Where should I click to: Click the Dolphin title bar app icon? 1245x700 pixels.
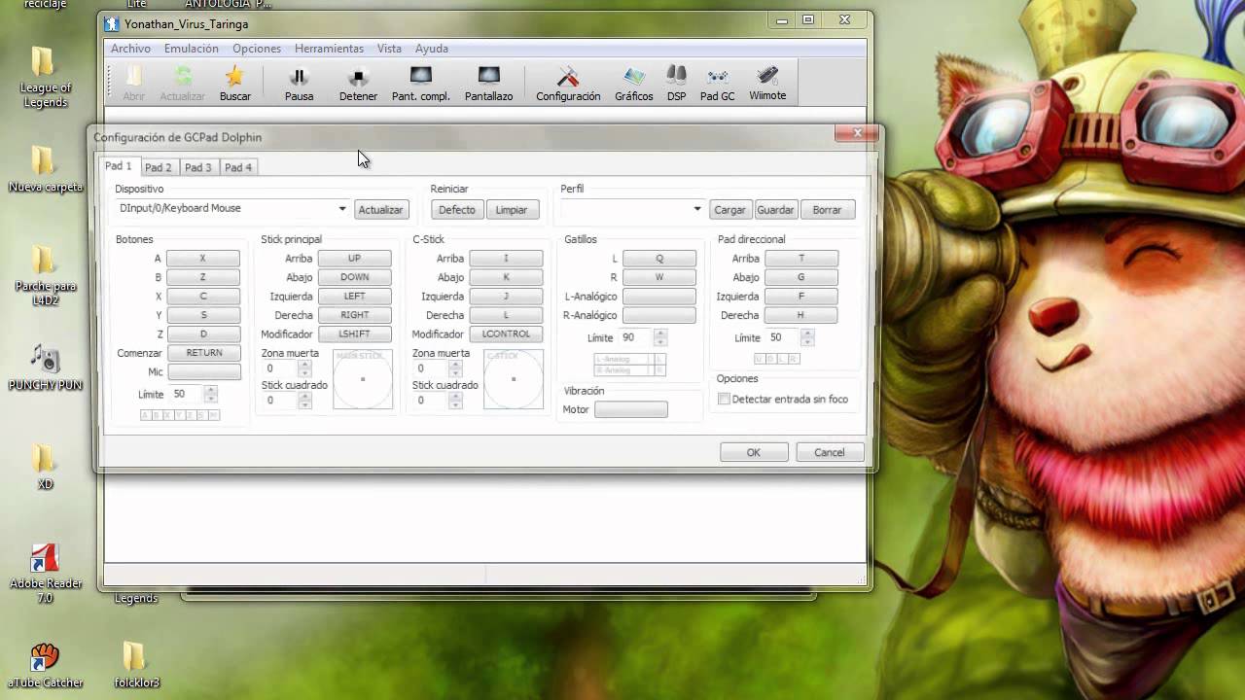(x=113, y=23)
